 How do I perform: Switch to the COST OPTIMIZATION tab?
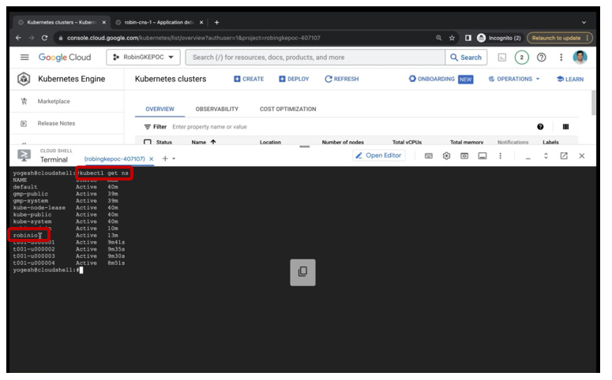click(x=287, y=109)
